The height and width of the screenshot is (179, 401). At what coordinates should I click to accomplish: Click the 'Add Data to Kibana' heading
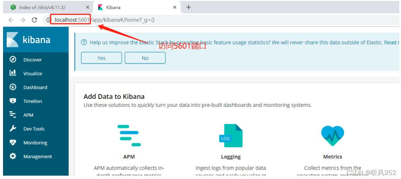(114, 97)
